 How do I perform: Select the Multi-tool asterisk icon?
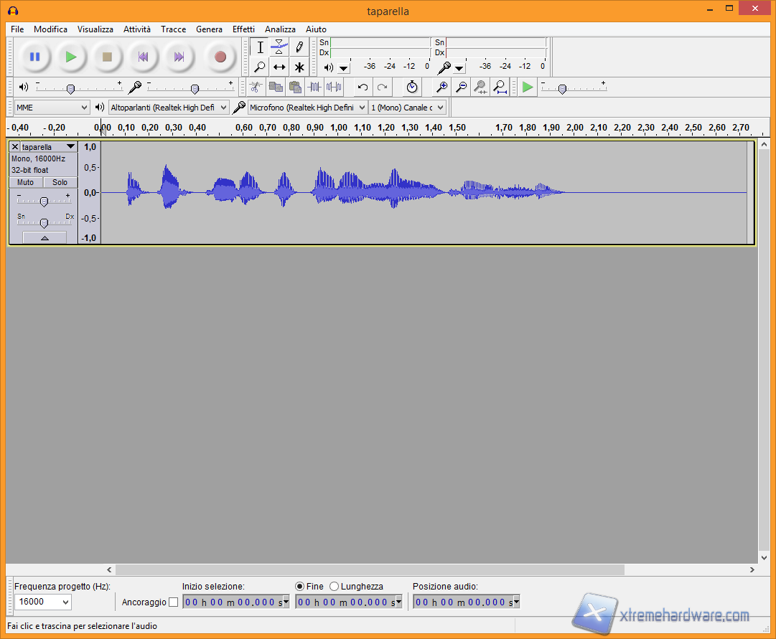tap(299, 67)
